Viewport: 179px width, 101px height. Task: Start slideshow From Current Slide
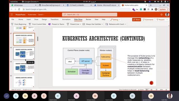coord(37,24)
